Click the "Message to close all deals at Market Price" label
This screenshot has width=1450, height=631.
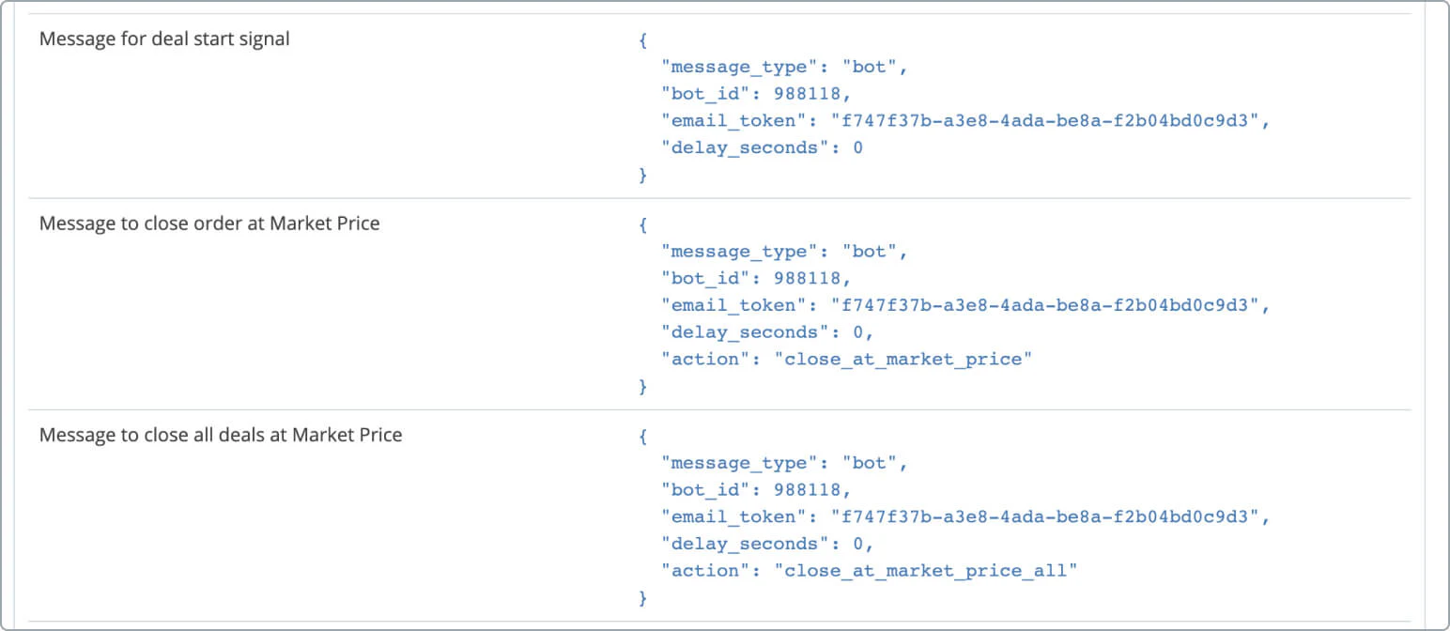click(221, 435)
